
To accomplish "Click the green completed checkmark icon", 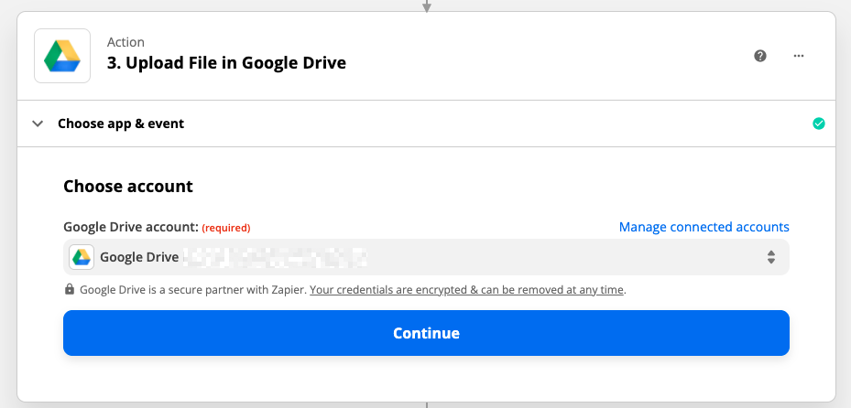I will point(818,123).
